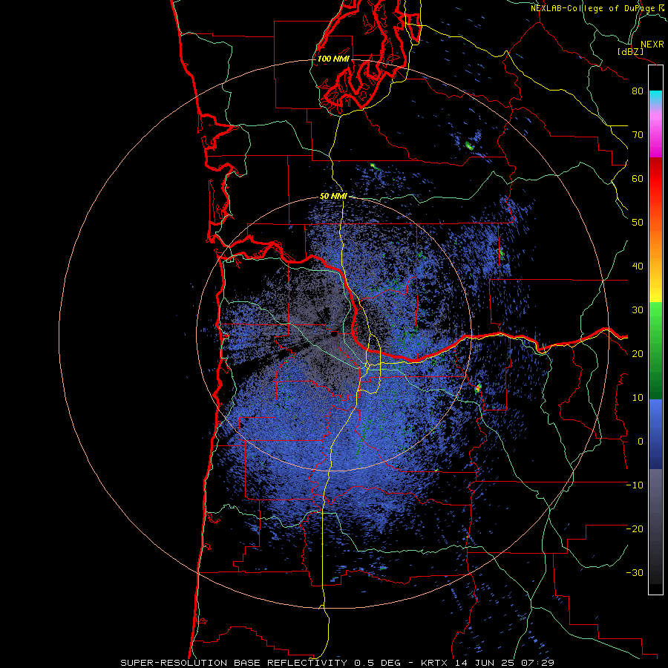Click the yellow segment of the color bar
The width and height of the screenshot is (668, 668).
coord(655,289)
